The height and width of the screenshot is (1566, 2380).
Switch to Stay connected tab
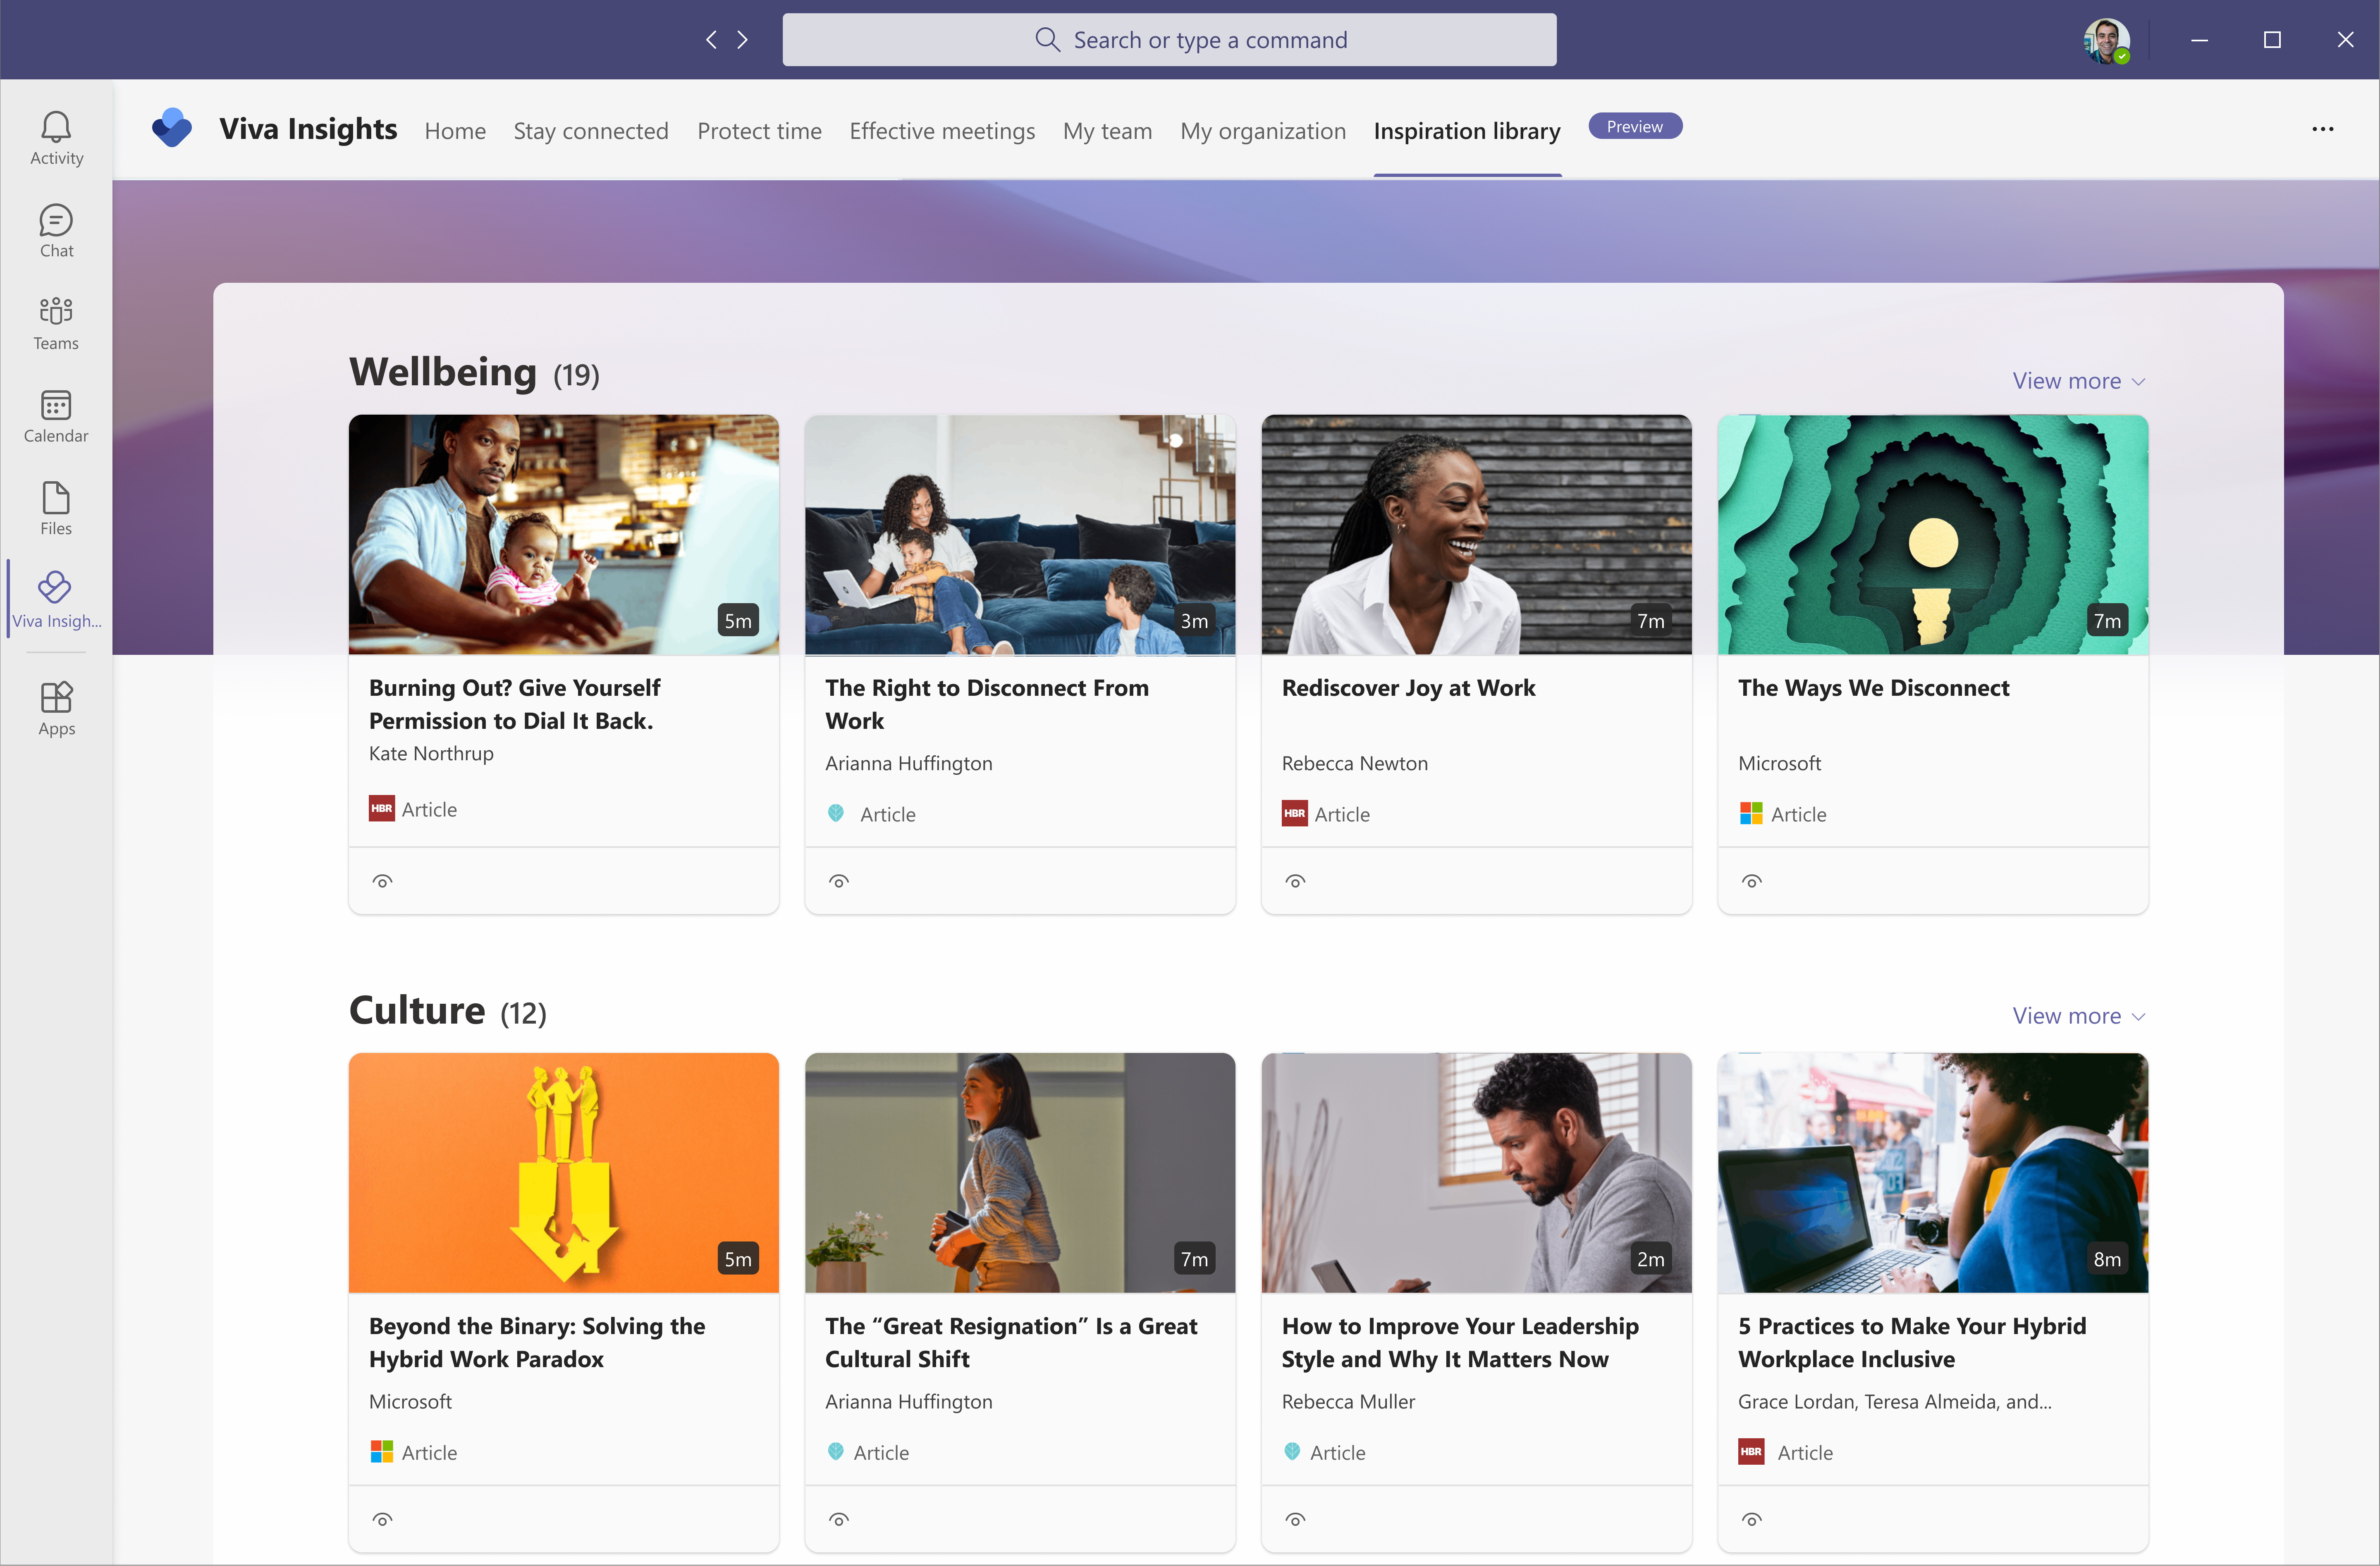click(591, 131)
